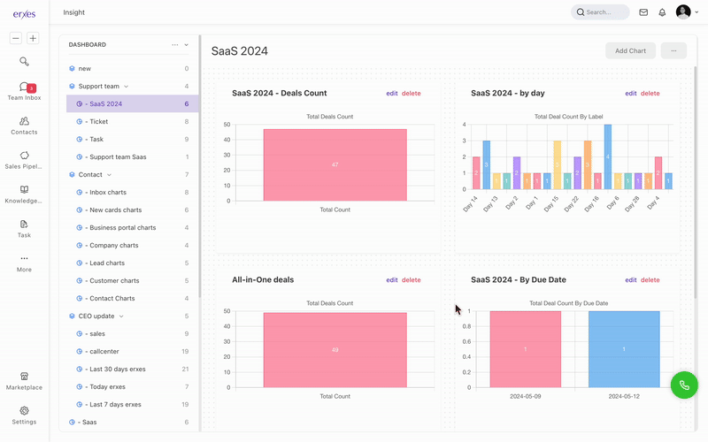
Task: Open Inbox charts dashboard
Action: coord(132,192)
